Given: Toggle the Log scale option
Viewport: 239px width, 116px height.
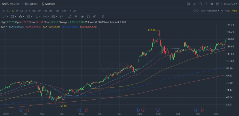Looking at the screenshot, I should pos(227,11).
